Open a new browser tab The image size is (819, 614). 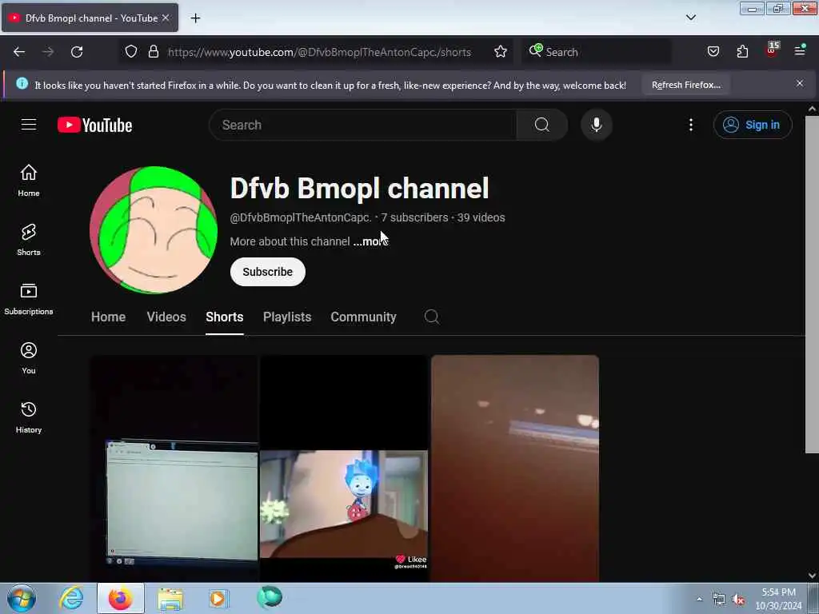195,18
